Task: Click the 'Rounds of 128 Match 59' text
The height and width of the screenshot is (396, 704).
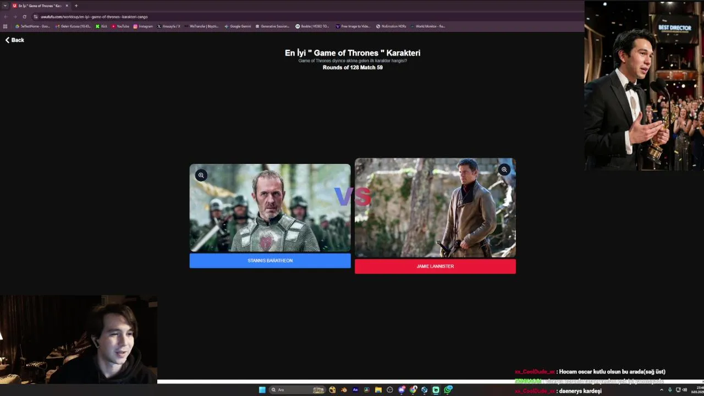Action: 353,68
